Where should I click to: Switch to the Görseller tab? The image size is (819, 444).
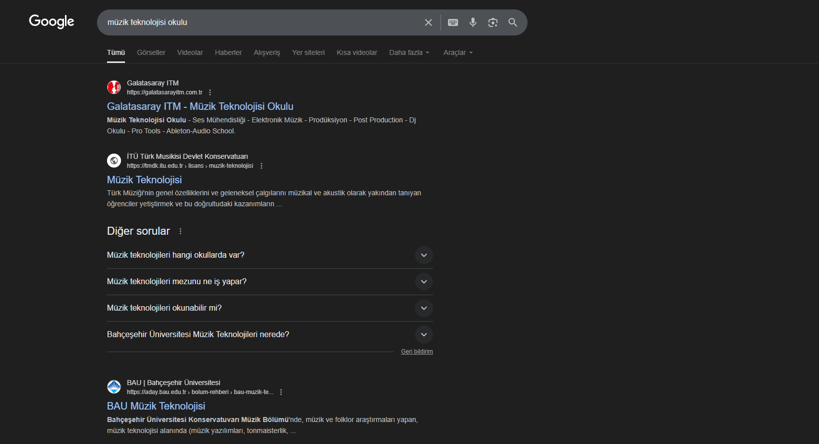click(x=151, y=52)
